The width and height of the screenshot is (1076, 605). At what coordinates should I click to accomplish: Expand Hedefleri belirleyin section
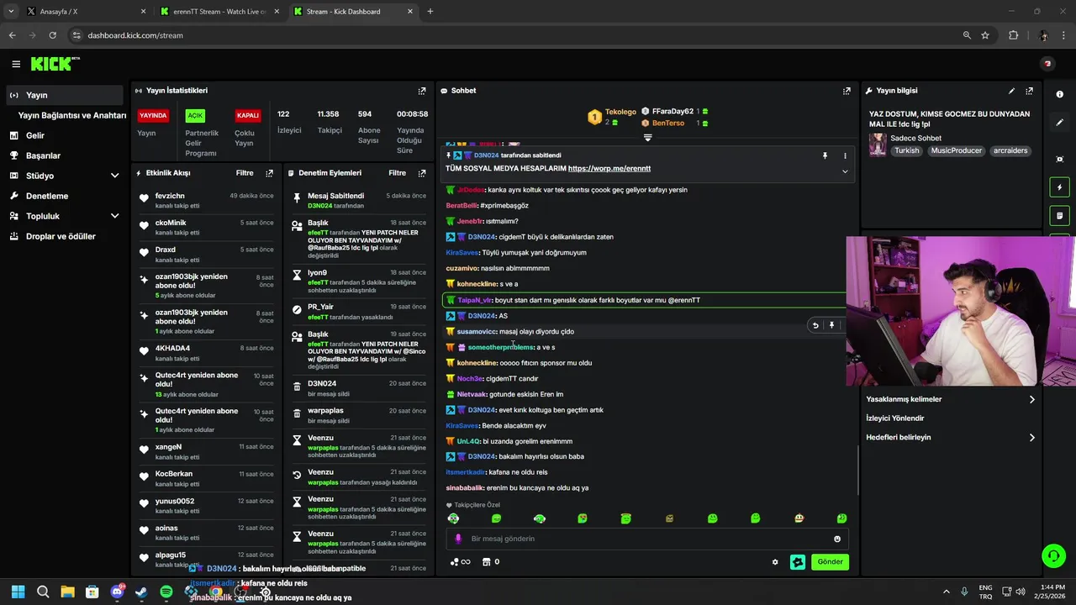950,438
